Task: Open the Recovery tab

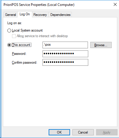Action: click(x=40, y=15)
